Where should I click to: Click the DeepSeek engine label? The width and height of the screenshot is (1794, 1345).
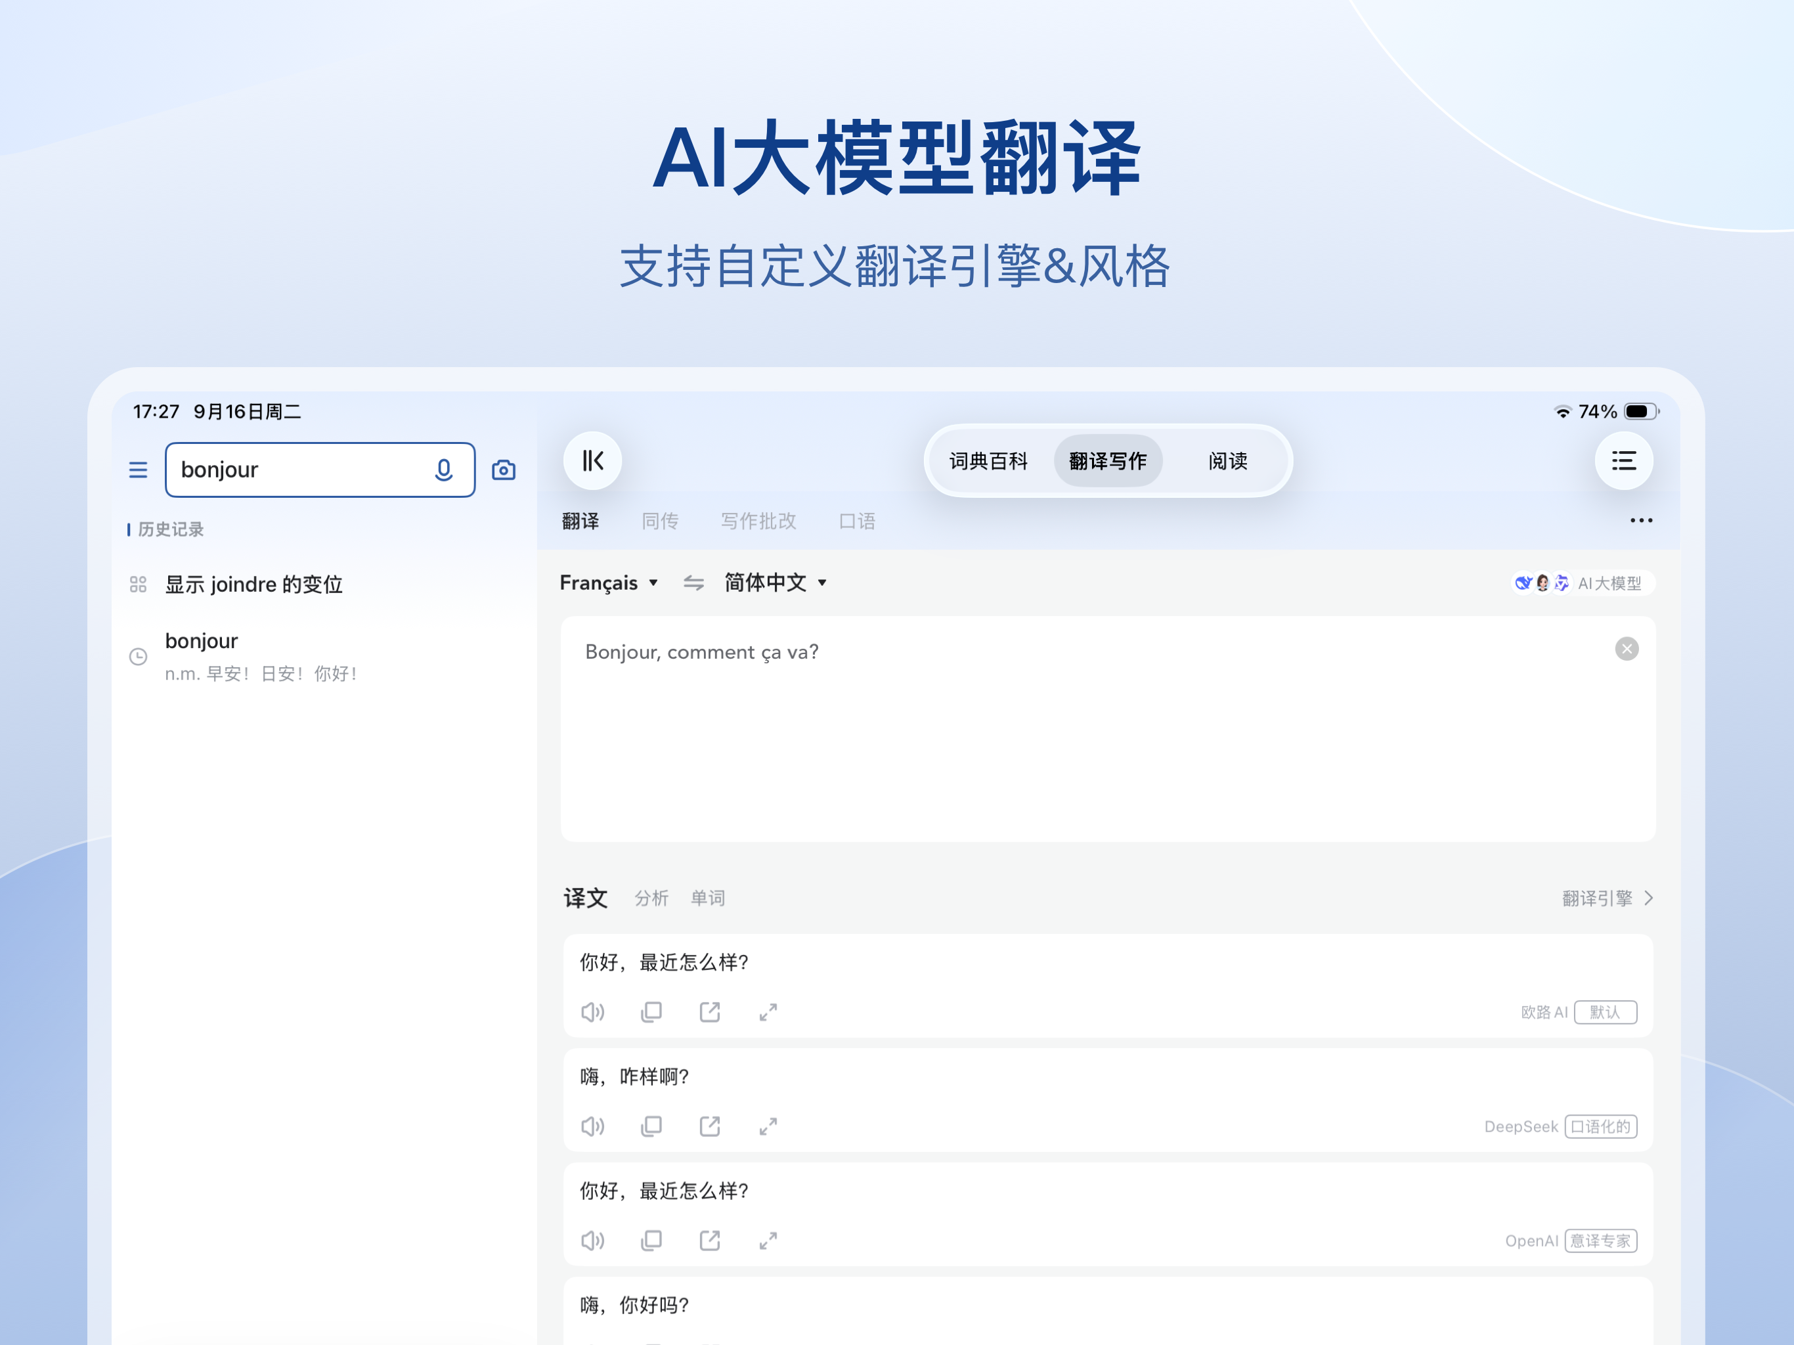(1521, 1126)
